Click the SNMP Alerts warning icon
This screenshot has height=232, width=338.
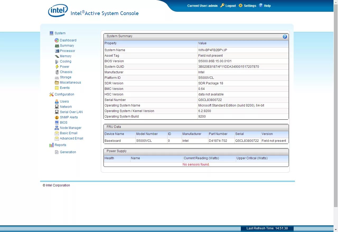[x=57, y=117]
